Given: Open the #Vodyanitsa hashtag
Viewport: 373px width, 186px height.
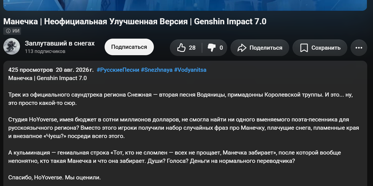Looking at the screenshot, I should click(x=190, y=70).
